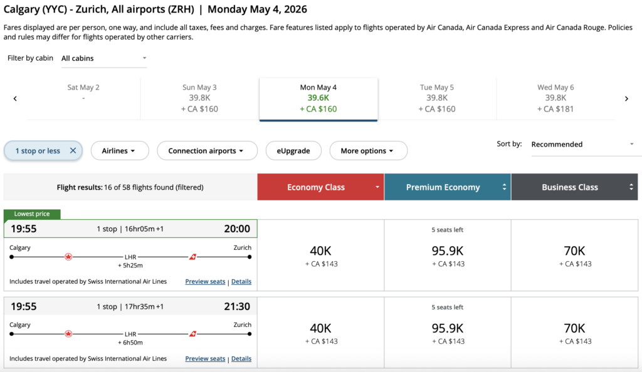
Task: Expand the Airlines filter dropdown
Action: coord(120,151)
